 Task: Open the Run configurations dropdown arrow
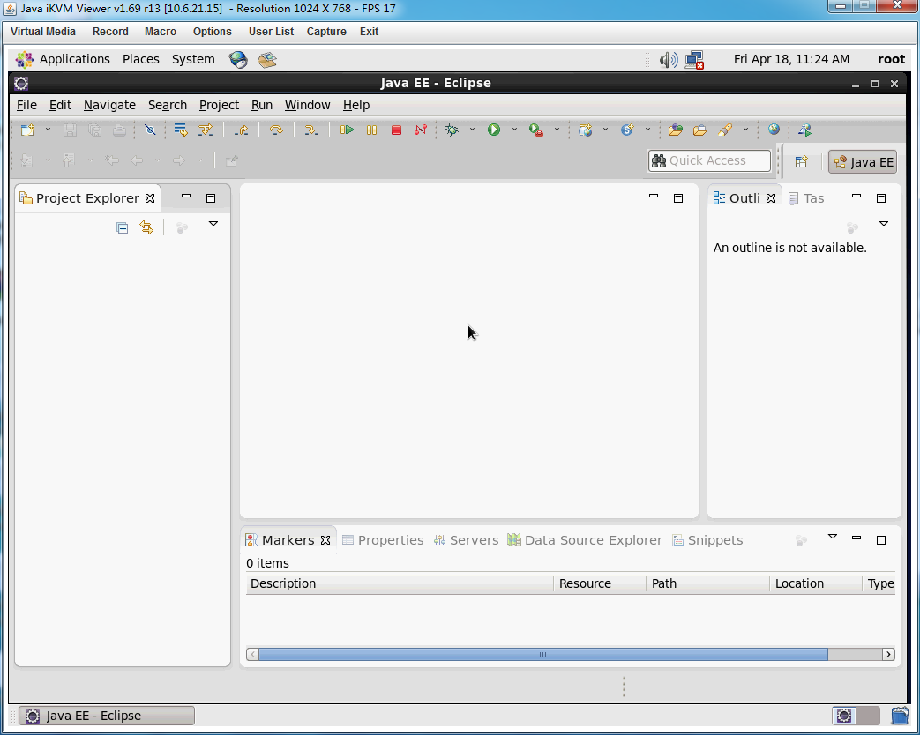pos(514,130)
